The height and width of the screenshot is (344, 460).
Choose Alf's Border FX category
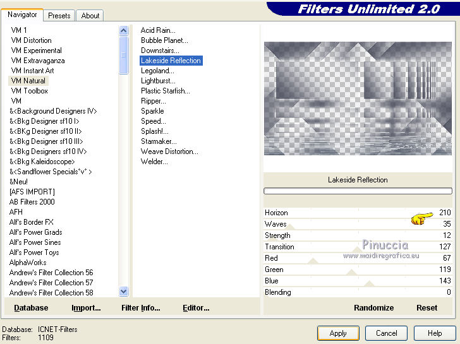[32, 222]
